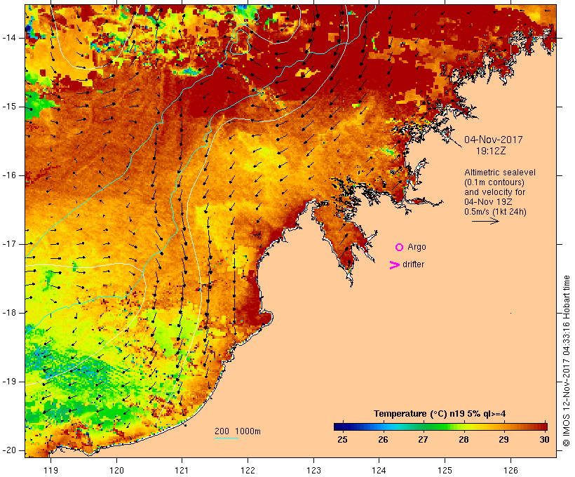Image resolution: width=575 pixels, height=477 pixels.
Task: Click the 'and velocity for' text line
Action: tap(494, 192)
